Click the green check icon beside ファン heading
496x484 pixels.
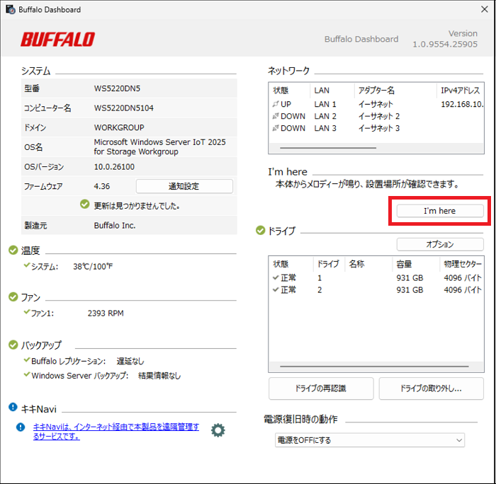(13, 297)
